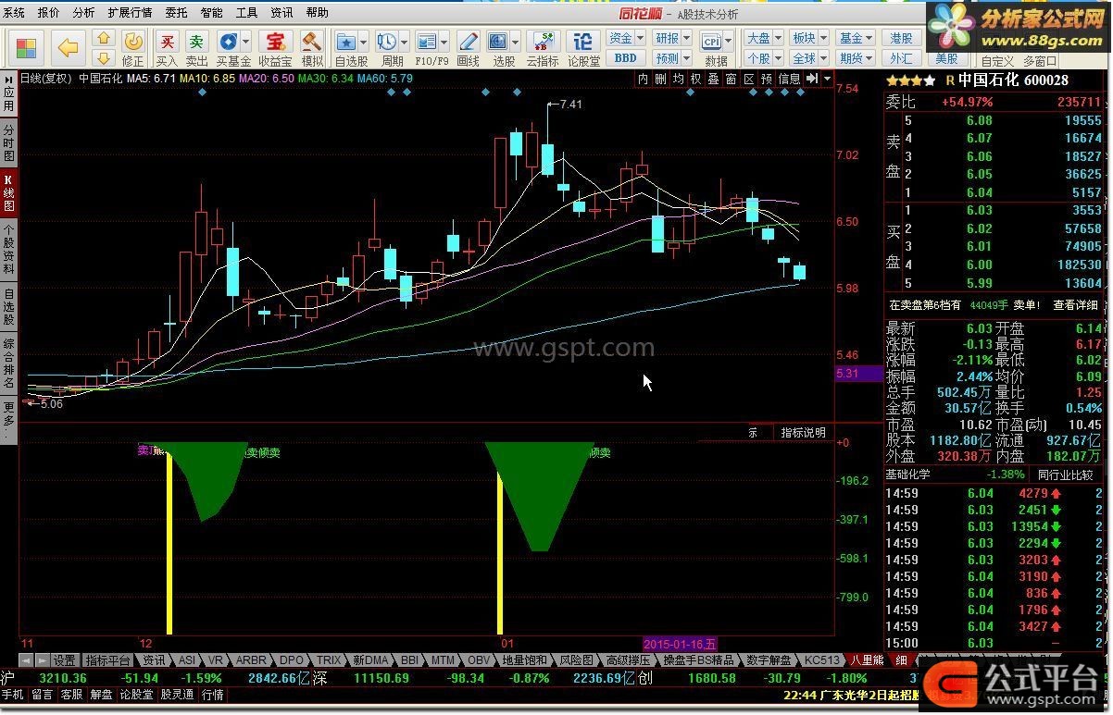Open the 系统 menu
This screenshot has width=1113, height=715.
point(16,13)
